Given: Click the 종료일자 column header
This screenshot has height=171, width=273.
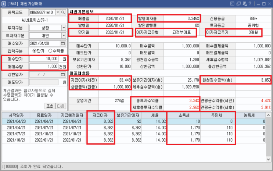Looking at the screenshot, I should coord(44,115).
